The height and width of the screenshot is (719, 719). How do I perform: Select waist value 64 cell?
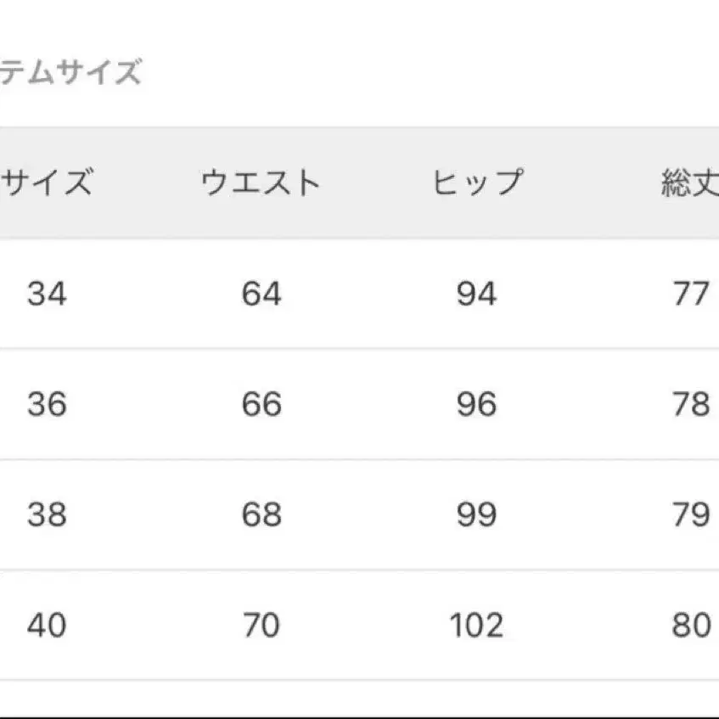261,294
